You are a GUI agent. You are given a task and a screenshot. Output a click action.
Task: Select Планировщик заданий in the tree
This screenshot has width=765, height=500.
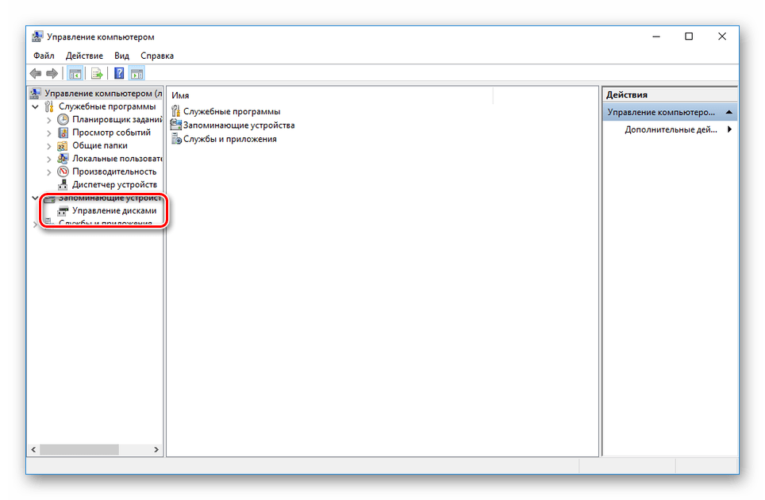(117, 120)
